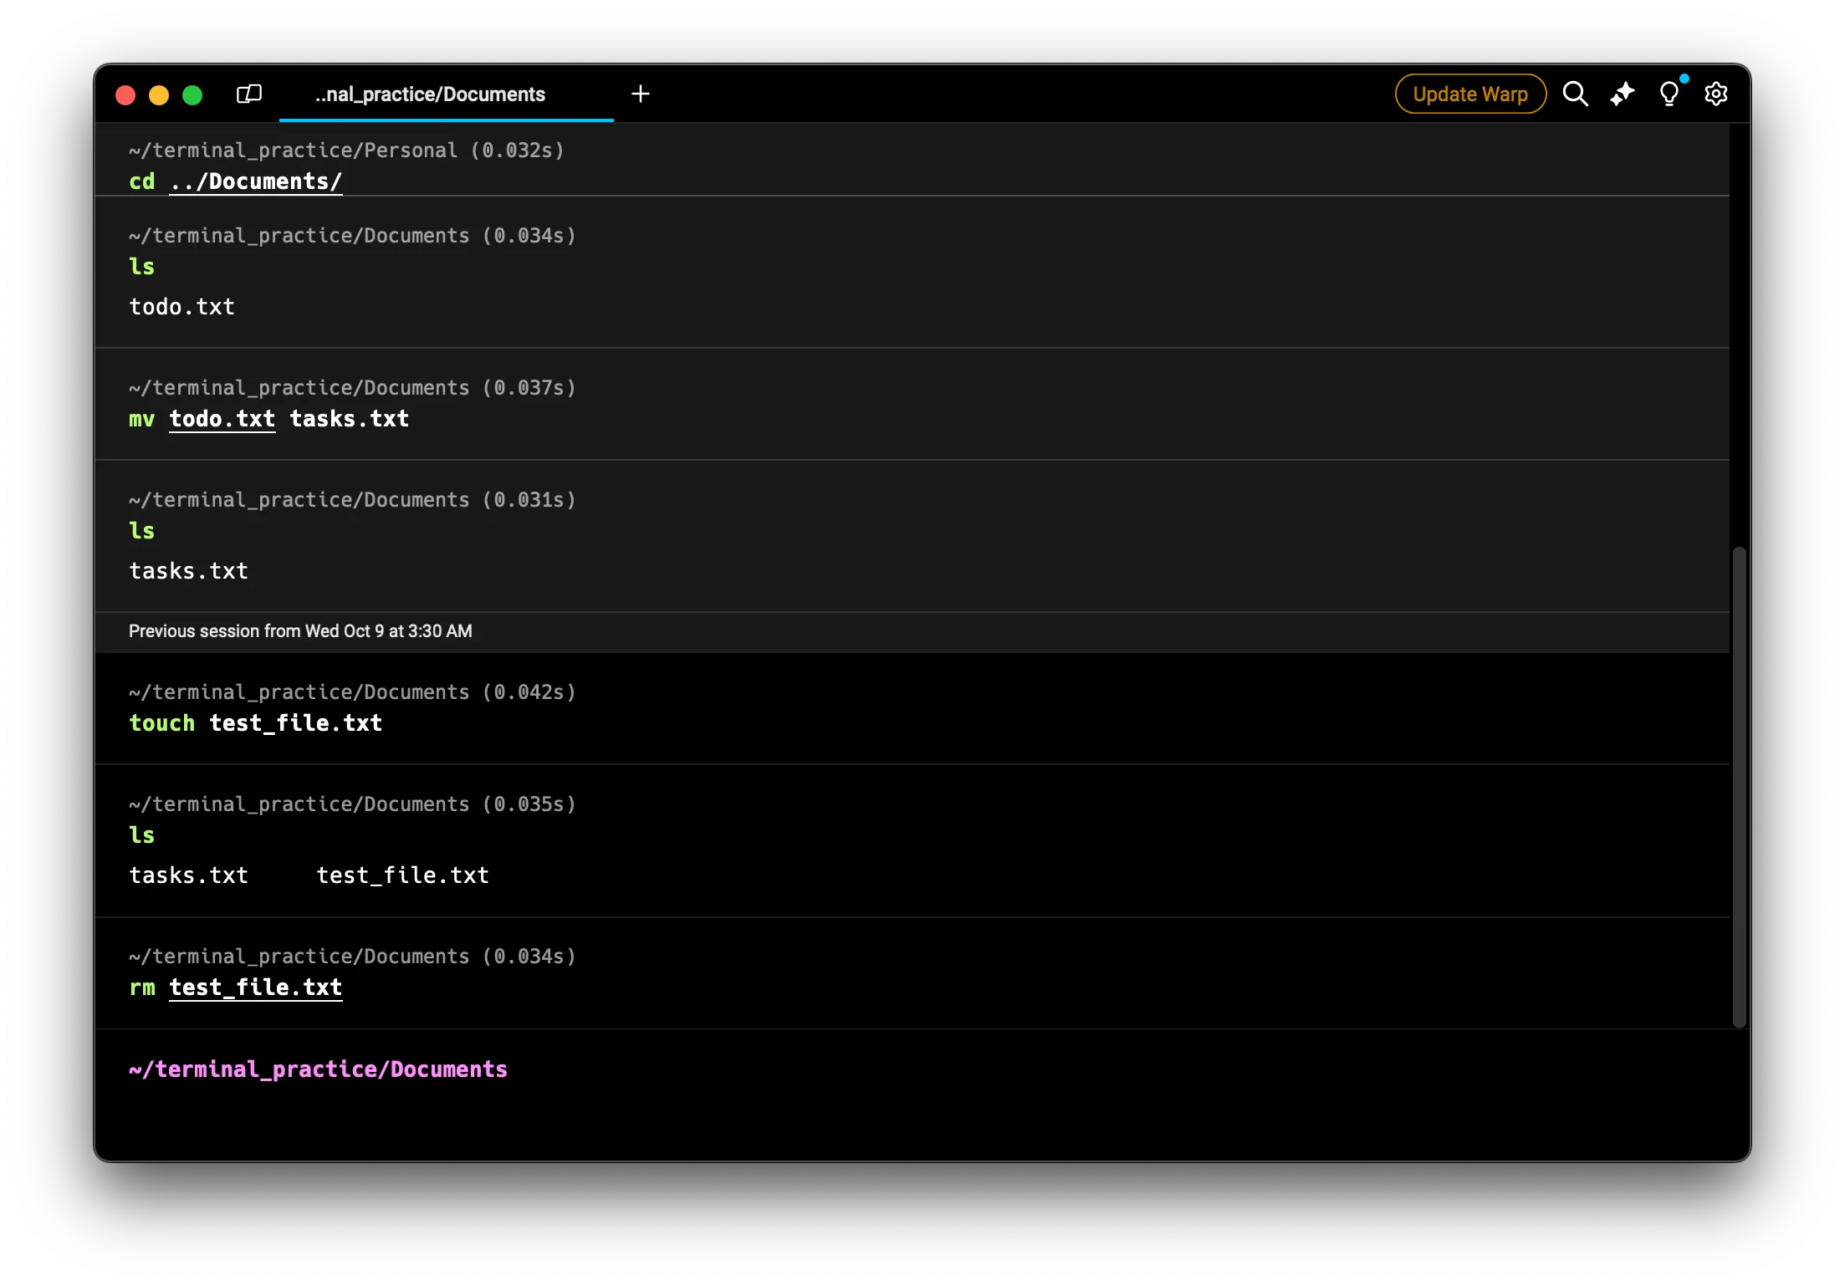Click underlined test_file.txt in rm command
Viewport: 1845px width, 1286px height.
click(x=255, y=987)
